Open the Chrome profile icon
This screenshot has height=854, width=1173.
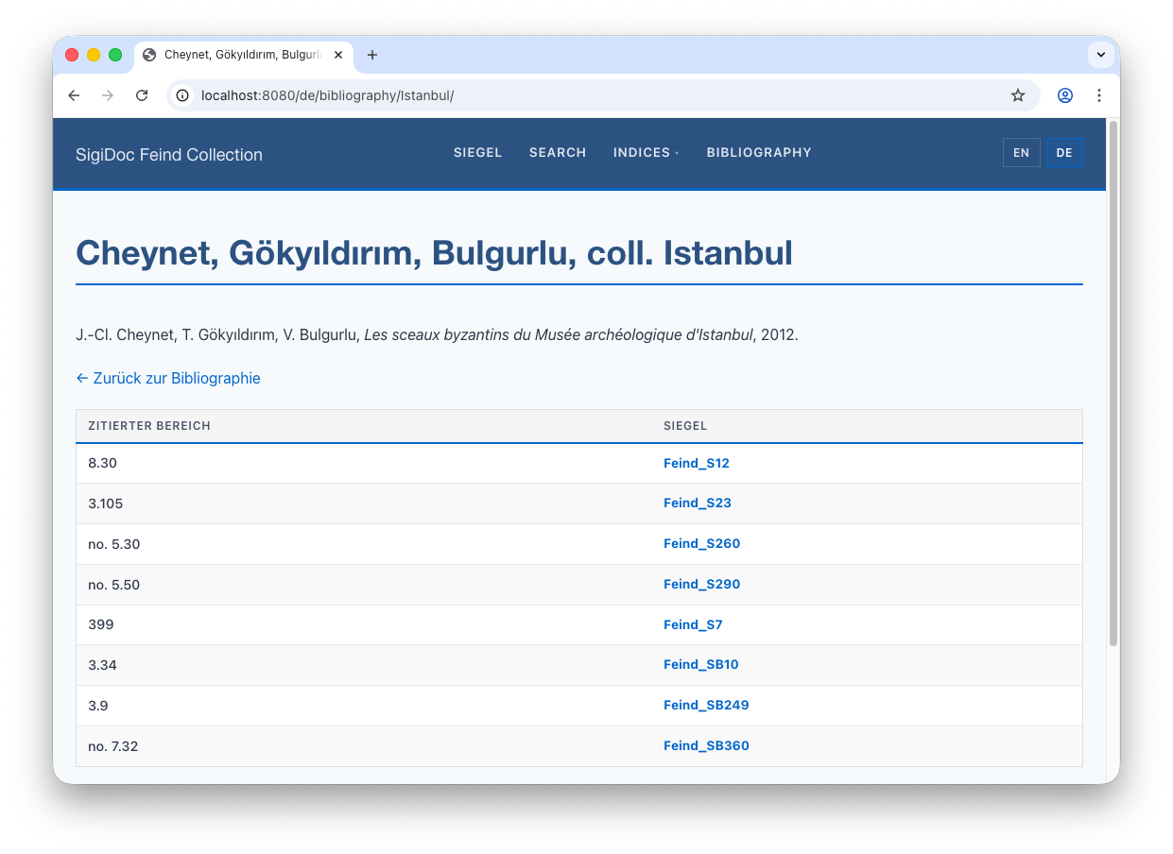[1065, 95]
